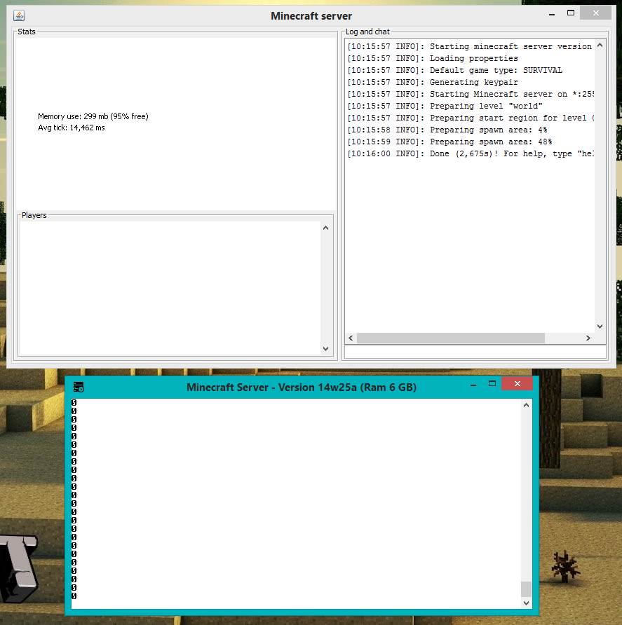Minimize the Version 14w25a console window
Viewport: 622px width, 625px height.
[x=473, y=385]
